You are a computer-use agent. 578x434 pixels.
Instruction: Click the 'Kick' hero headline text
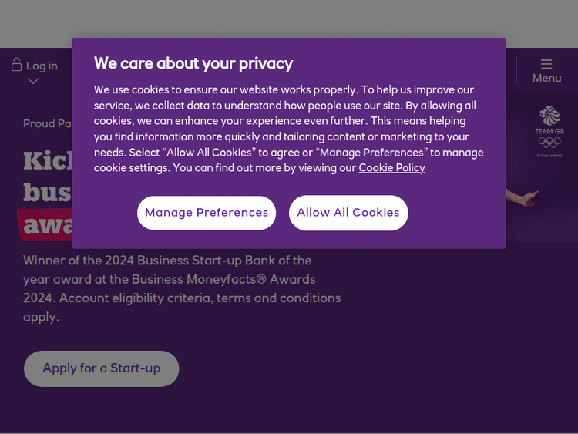coord(48,160)
